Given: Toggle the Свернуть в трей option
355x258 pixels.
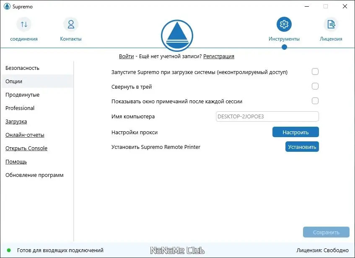Looking at the screenshot, I should click(315, 86).
